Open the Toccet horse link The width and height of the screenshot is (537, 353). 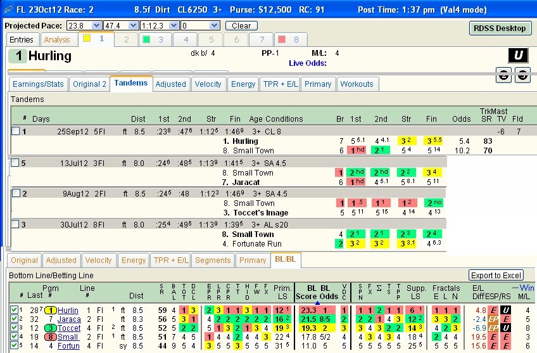click(69, 328)
